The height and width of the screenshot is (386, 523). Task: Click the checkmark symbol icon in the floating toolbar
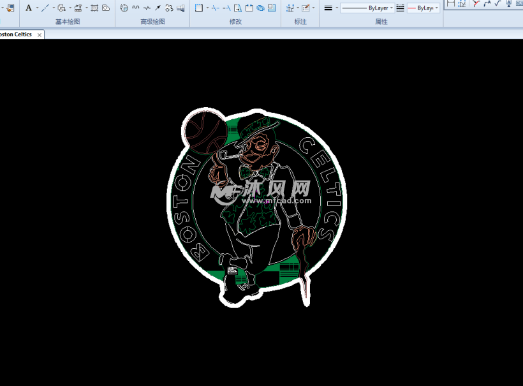(x=497, y=3)
